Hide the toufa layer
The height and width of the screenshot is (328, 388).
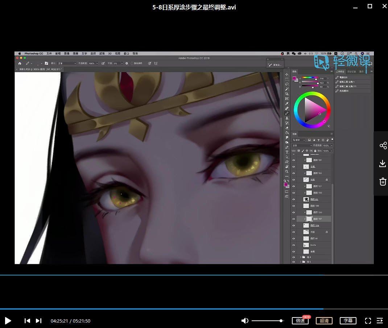point(294,245)
